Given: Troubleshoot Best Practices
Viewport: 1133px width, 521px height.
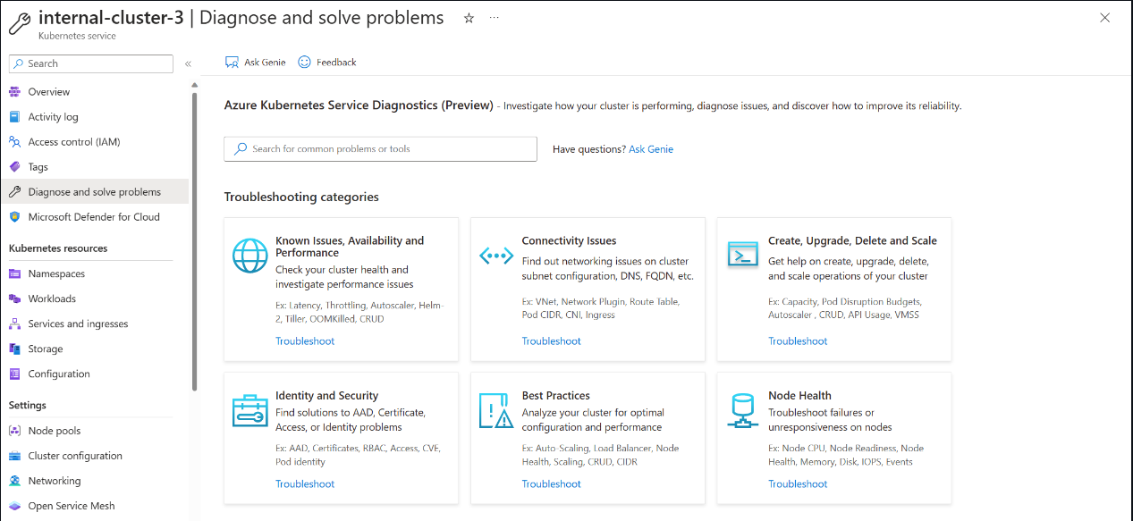Looking at the screenshot, I should point(552,484).
